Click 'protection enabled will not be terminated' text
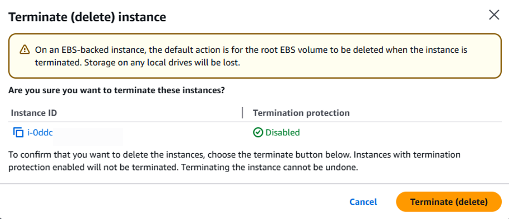Screen dimensions: 509x221 click(x=102, y=168)
